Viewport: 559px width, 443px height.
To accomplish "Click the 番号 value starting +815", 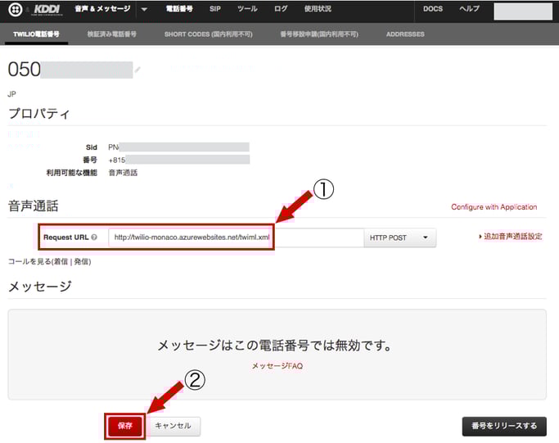I will click(x=179, y=160).
